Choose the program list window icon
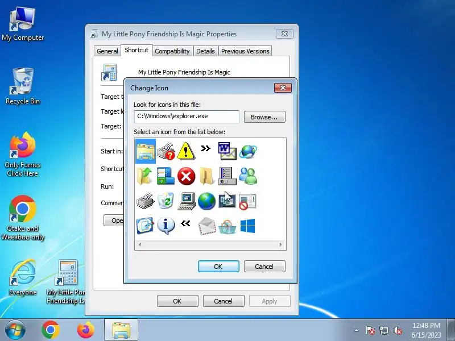Viewport: 455px width, 341px height. [x=227, y=176]
